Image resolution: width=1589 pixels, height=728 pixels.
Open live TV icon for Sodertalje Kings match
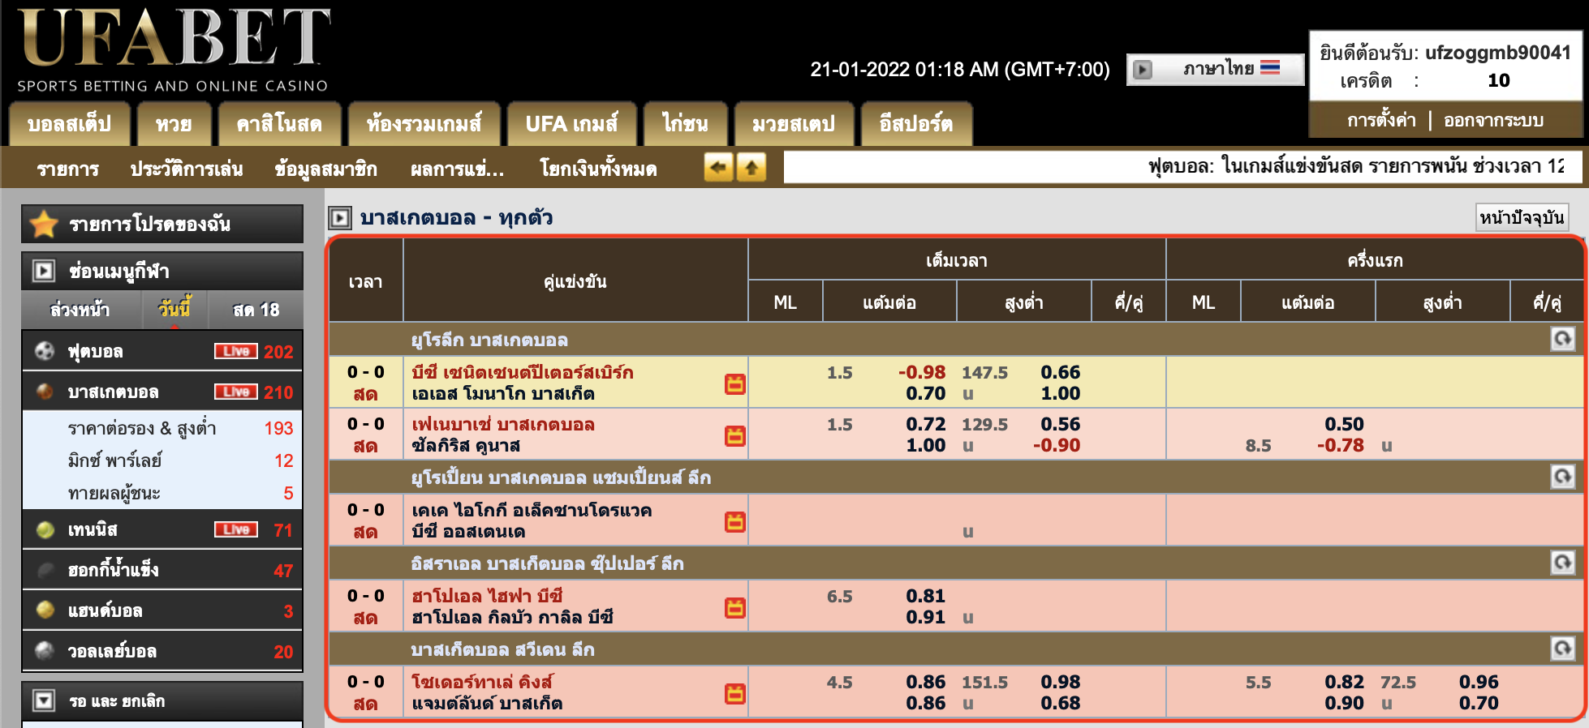pos(735,694)
